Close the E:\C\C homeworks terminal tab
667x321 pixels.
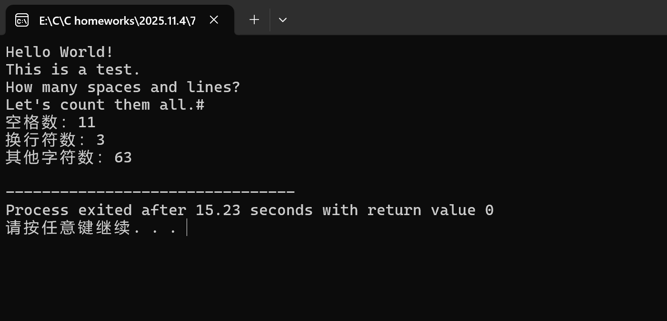click(x=214, y=20)
